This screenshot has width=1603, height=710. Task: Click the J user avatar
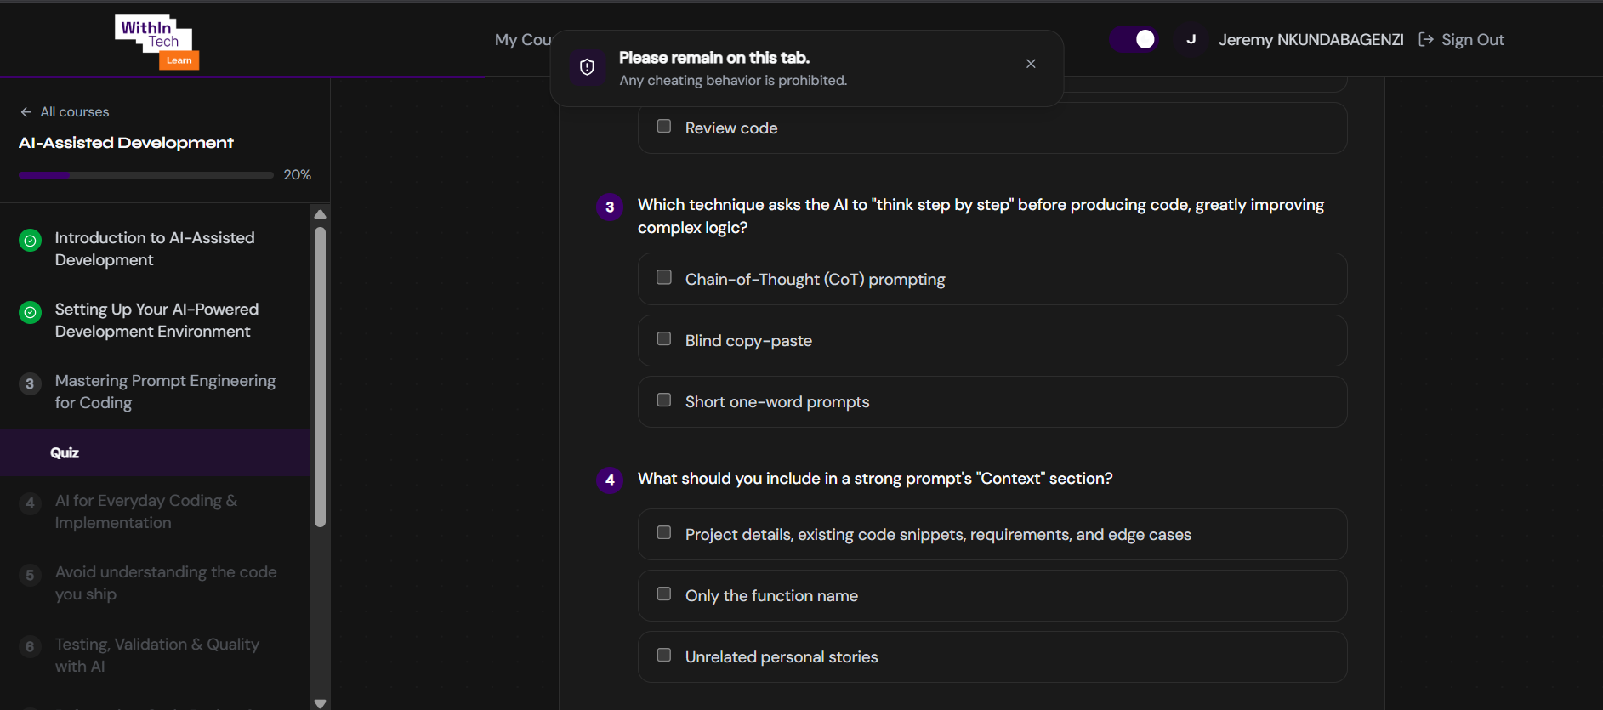[1191, 39]
